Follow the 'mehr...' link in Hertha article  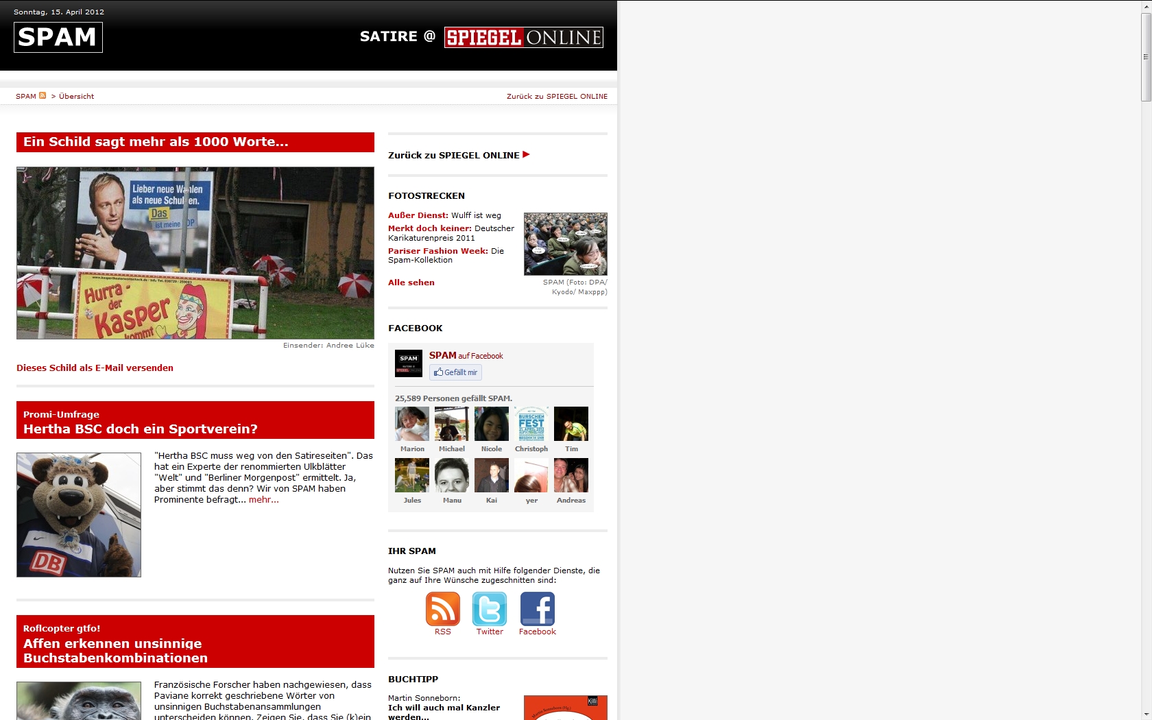[264, 500]
